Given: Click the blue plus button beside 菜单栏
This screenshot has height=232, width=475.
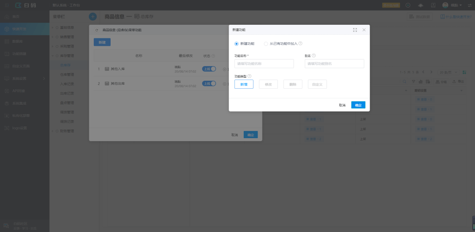Looking at the screenshot, I should (x=93, y=17).
